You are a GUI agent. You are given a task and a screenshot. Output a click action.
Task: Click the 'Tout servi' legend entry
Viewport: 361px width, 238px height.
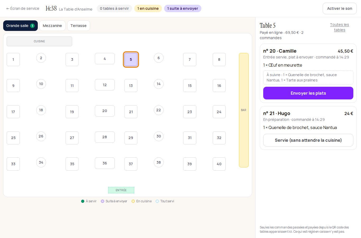click(x=165, y=201)
